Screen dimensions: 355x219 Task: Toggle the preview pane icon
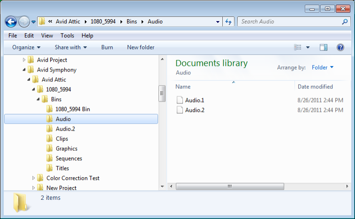(x=324, y=47)
